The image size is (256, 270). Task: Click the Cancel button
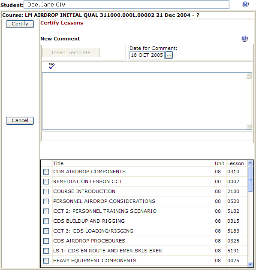coord(20,120)
